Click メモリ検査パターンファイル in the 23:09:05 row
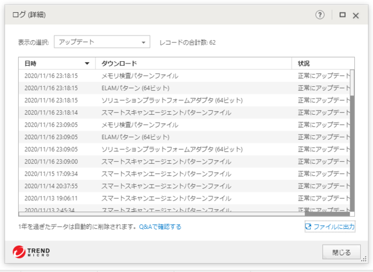The height and width of the screenshot is (272, 373). 140,125
